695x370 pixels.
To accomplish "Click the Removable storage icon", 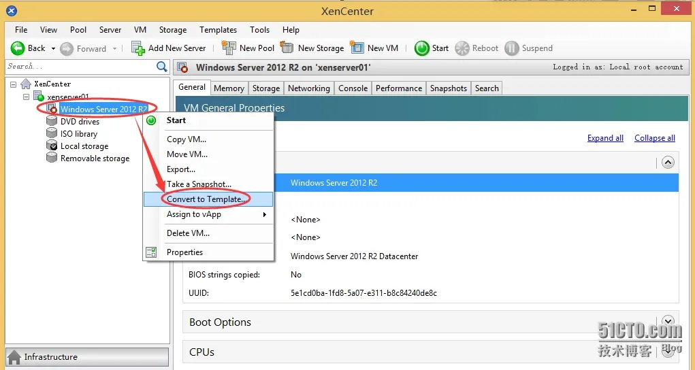I will [52, 158].
